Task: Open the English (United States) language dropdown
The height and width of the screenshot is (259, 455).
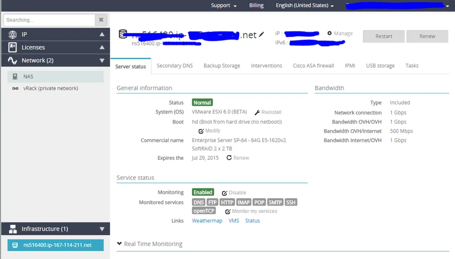Action: point(305,5)
